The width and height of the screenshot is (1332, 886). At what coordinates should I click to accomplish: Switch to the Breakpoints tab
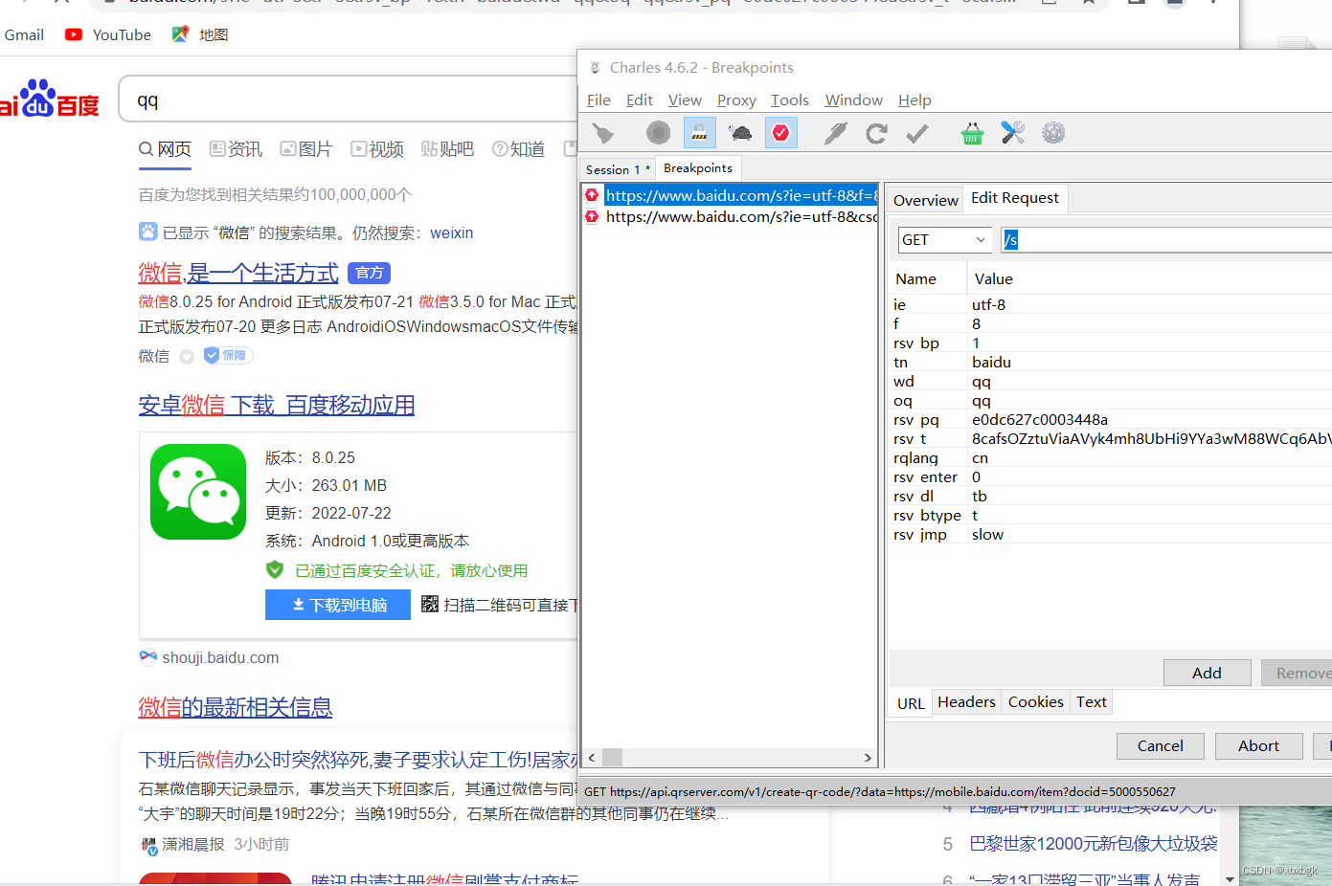point(698,168)
